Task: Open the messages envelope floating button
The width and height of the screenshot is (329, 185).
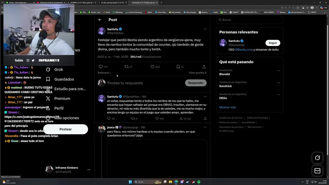Action: tap(317, 171)
